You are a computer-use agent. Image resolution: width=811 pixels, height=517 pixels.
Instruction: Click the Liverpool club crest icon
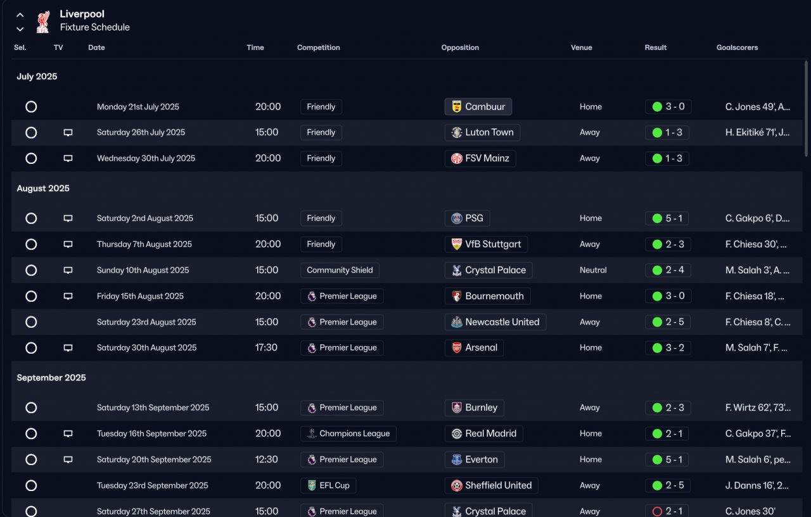tap(42, 21)
